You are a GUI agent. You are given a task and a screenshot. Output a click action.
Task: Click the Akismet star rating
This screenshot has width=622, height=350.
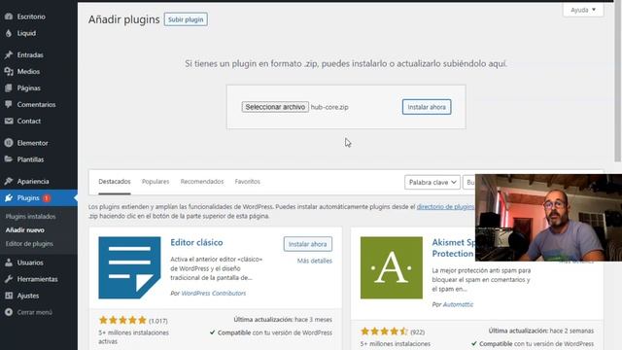pos(384,331)
